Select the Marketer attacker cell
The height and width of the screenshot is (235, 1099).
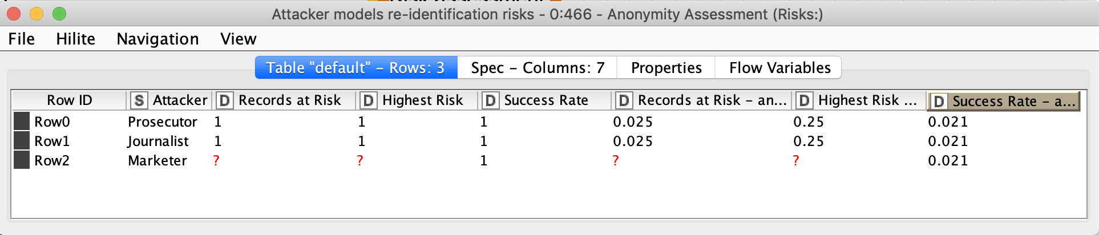click(157, 160)
